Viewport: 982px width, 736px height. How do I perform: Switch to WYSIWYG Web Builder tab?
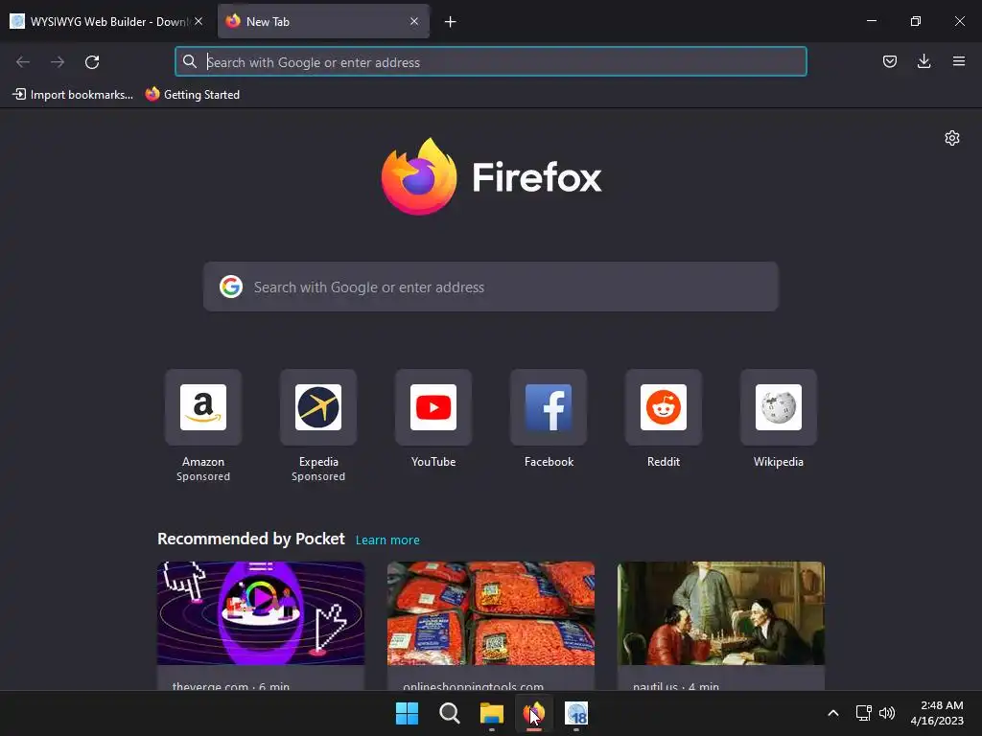pyautogui.click(x=106, y=21)
